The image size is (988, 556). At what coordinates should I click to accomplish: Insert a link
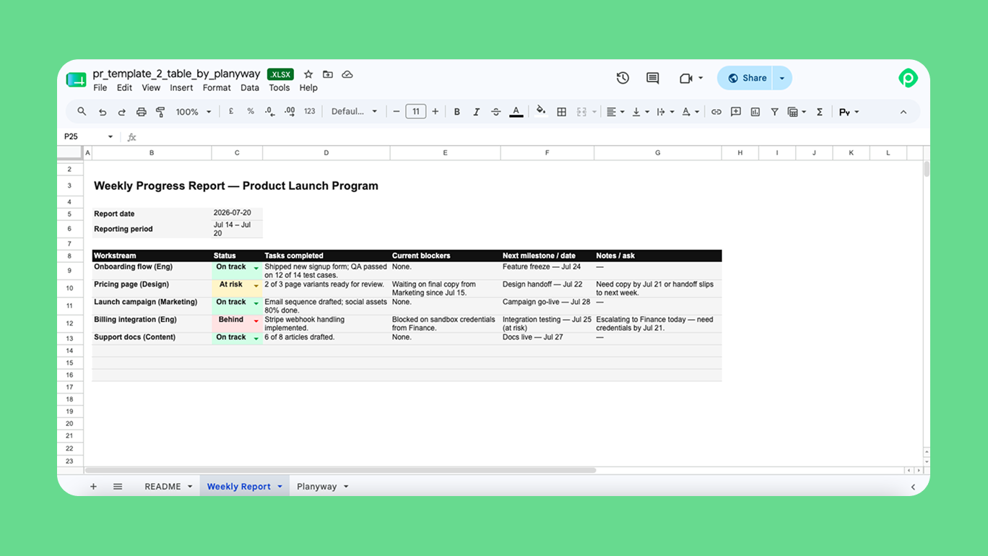(x=716, y=112)
